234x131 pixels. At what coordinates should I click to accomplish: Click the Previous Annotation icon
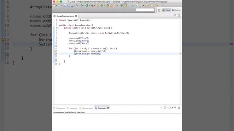coord(146,5)
